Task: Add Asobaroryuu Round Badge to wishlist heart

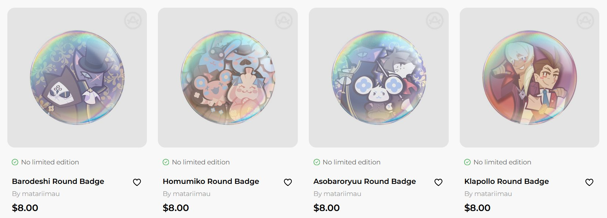Action: point(438,182)
